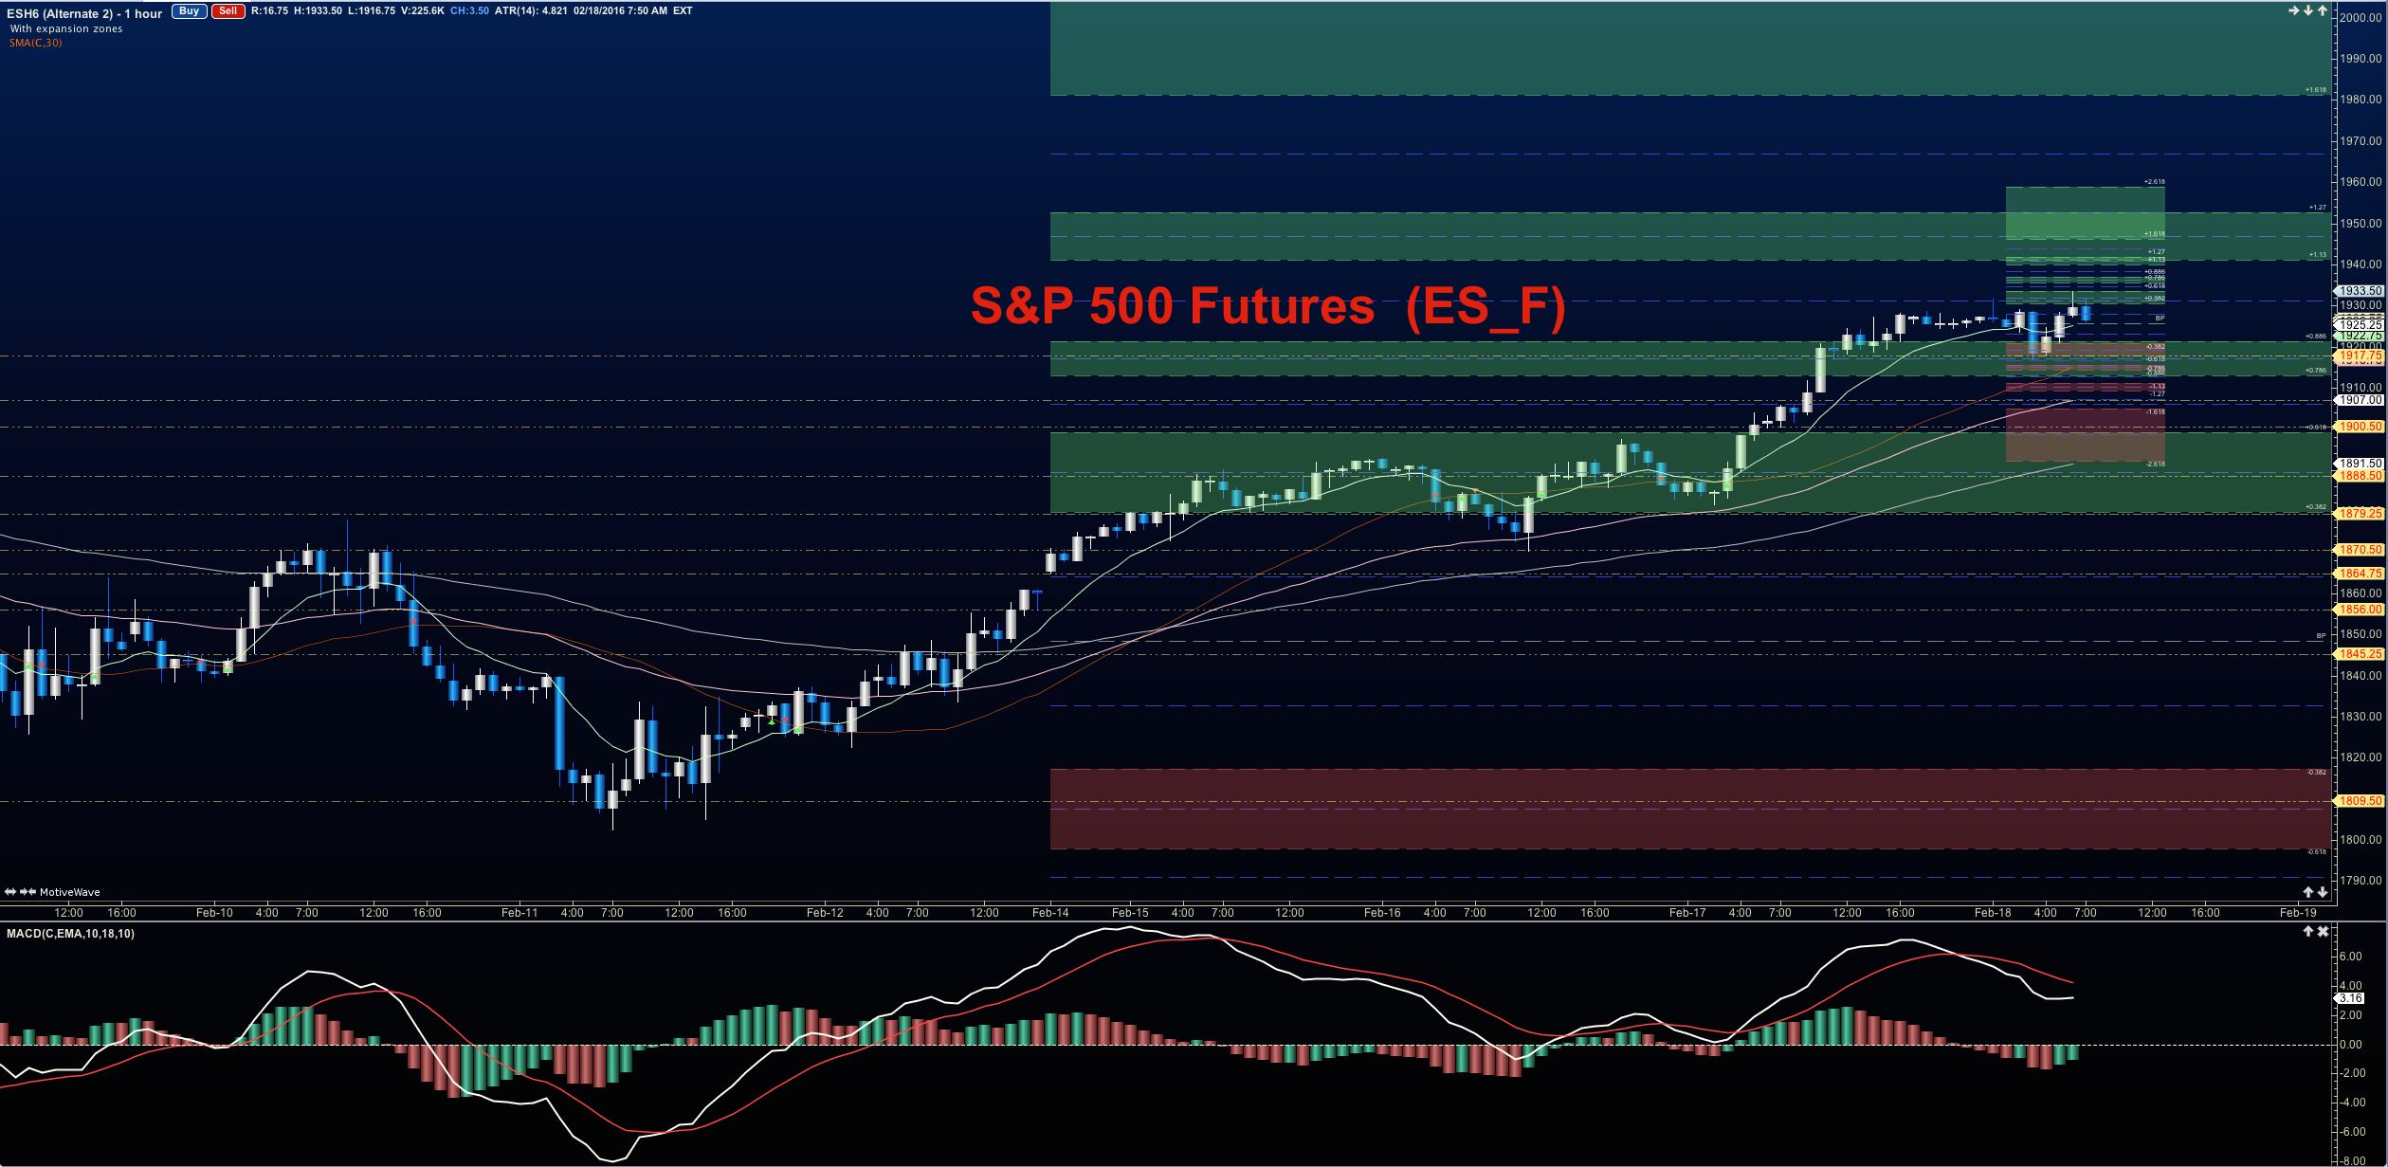Image resolution: width=2388 pixels, height=1167 pixels.
Task: Click the 1933.50 price tag on axis
Action: point(2360,291)
